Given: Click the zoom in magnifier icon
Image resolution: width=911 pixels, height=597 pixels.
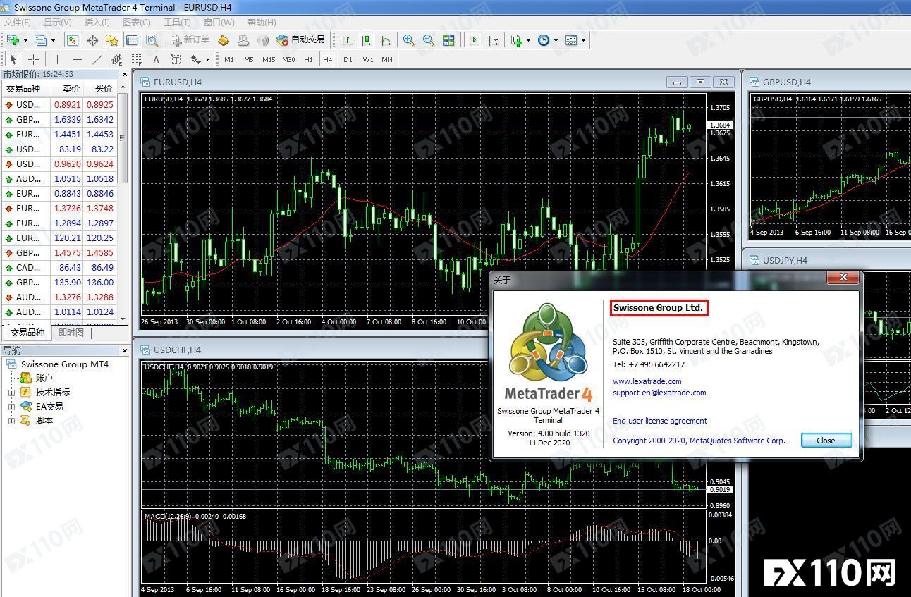Looking at the screenshot, I should coord(409,40).
